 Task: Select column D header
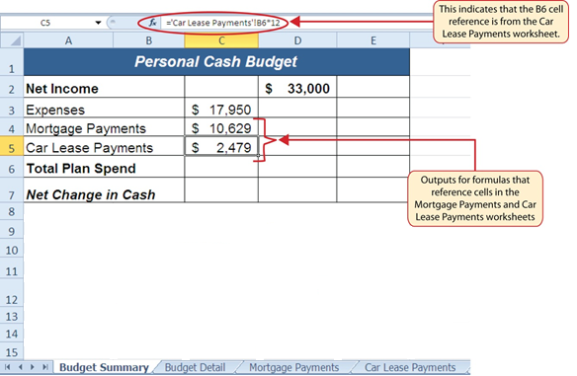click(297, 40)
